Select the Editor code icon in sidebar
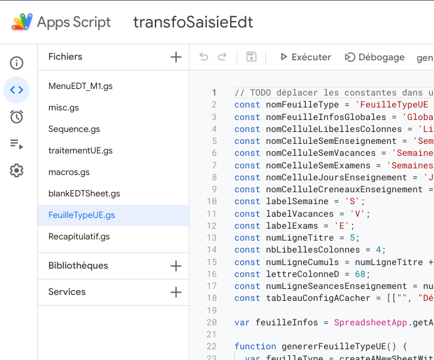The width and height of the screenshot is (434, 360). pos(17,90)
